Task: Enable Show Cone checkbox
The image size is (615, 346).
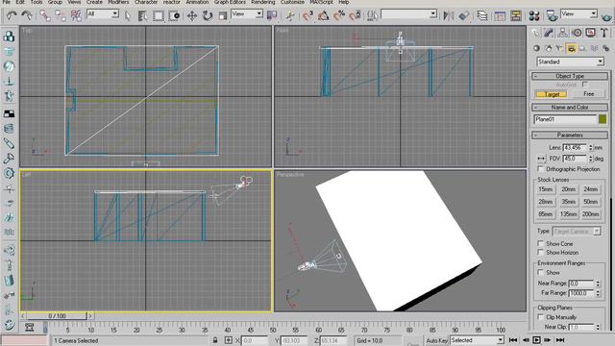Action: click(x=540, y=243)
